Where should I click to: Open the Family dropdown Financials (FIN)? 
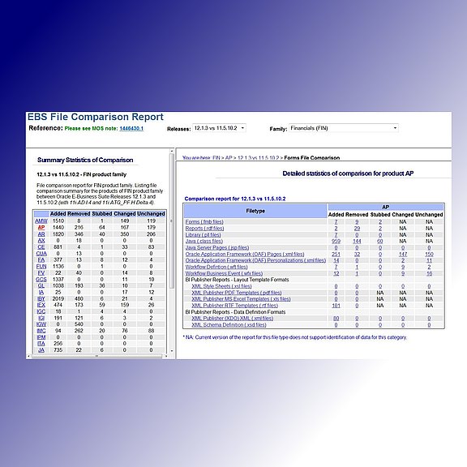coord(344,128)
